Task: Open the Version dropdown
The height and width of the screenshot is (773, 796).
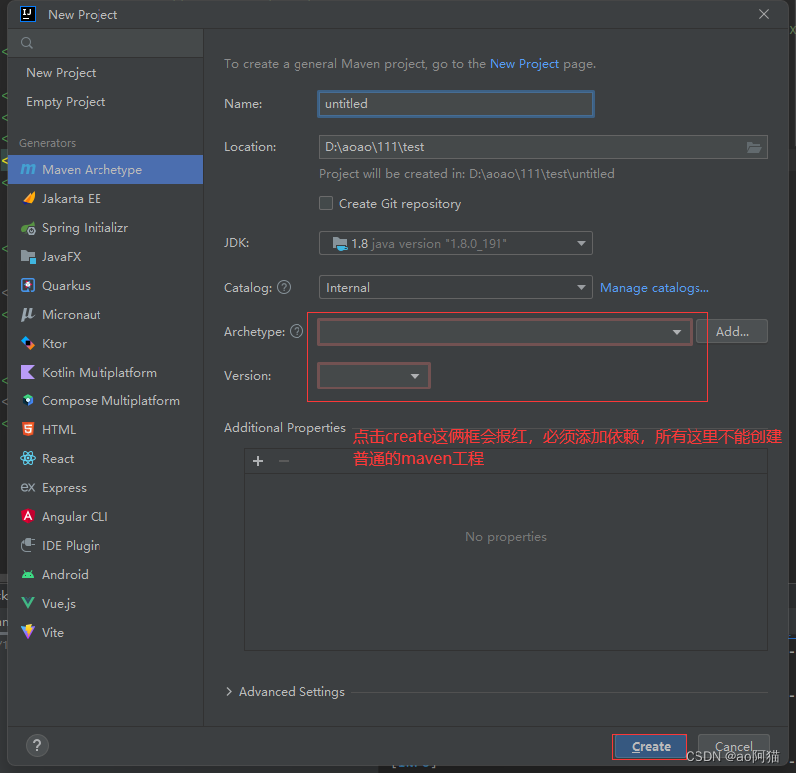Action: (374, 376)
